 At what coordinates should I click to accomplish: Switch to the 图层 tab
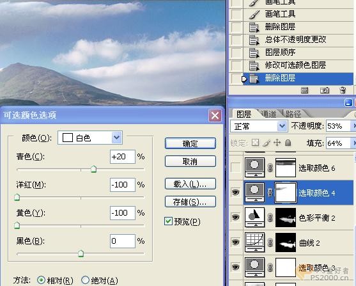(244, 114)
